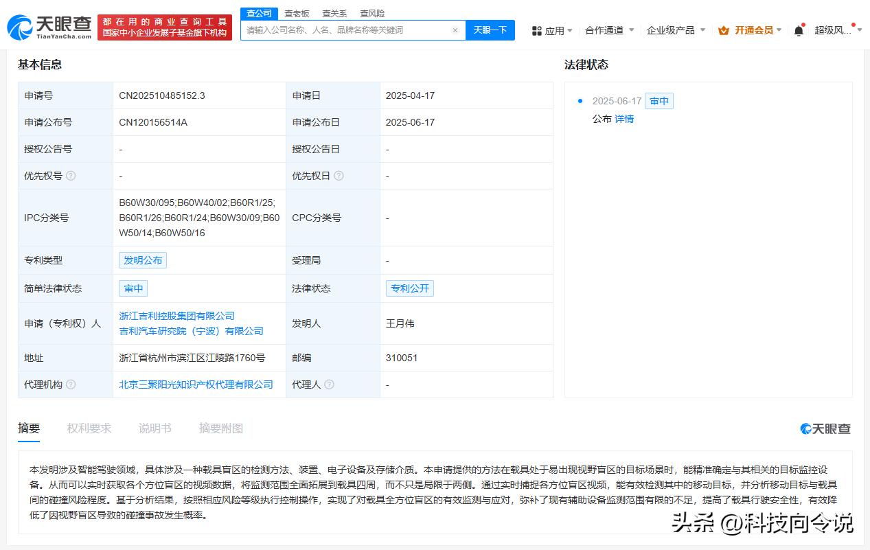Clear the search box with the X icon
Screen dimensions: 870x550
pyautogui.click(x=455, y=30)
